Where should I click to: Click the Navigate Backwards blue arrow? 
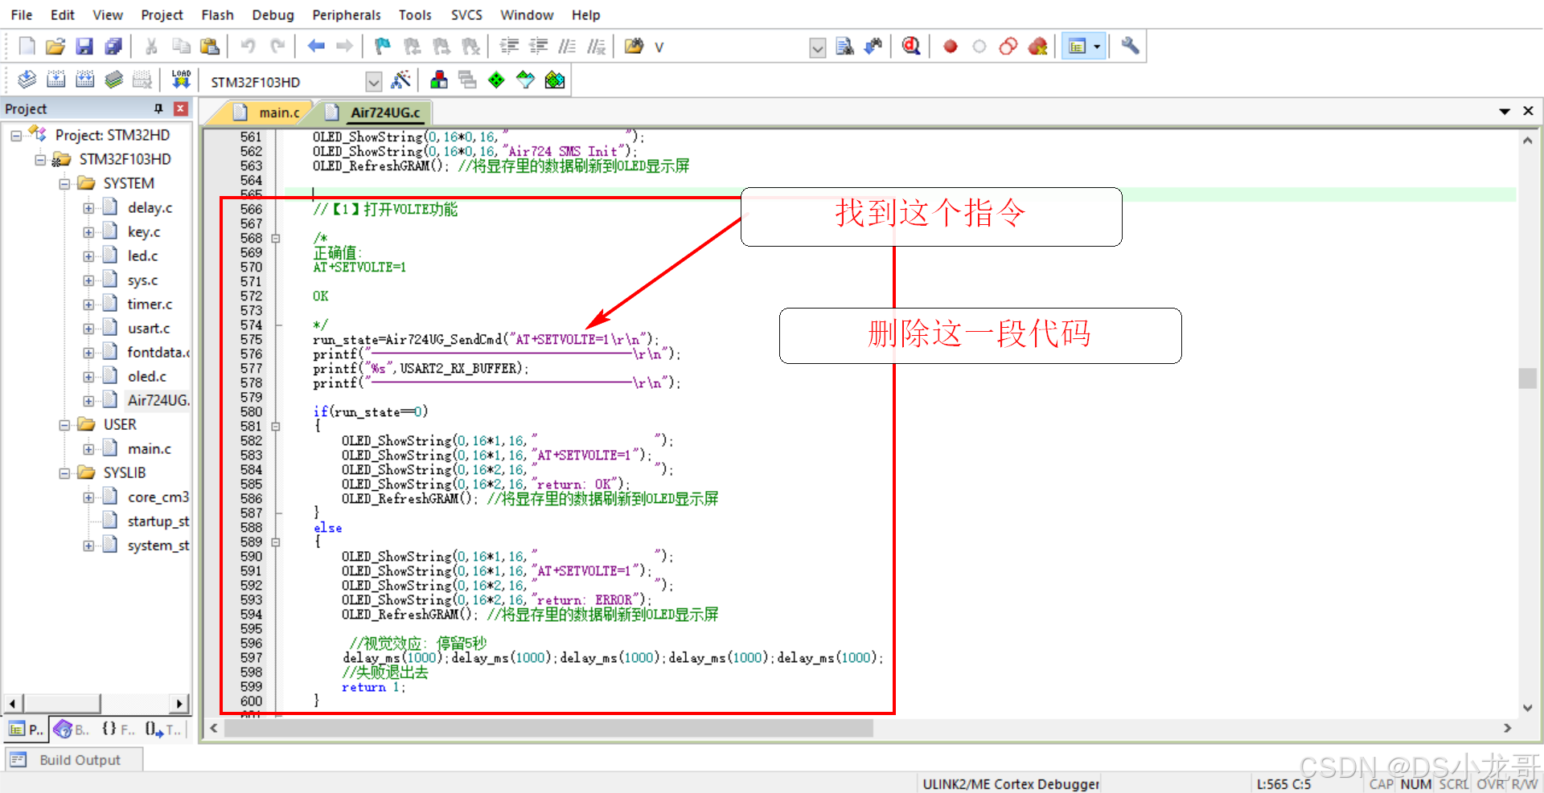316,47
